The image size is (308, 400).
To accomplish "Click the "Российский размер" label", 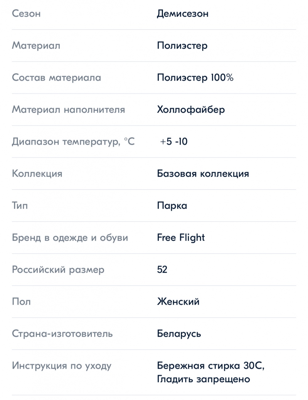I will (x=58, y=270).
